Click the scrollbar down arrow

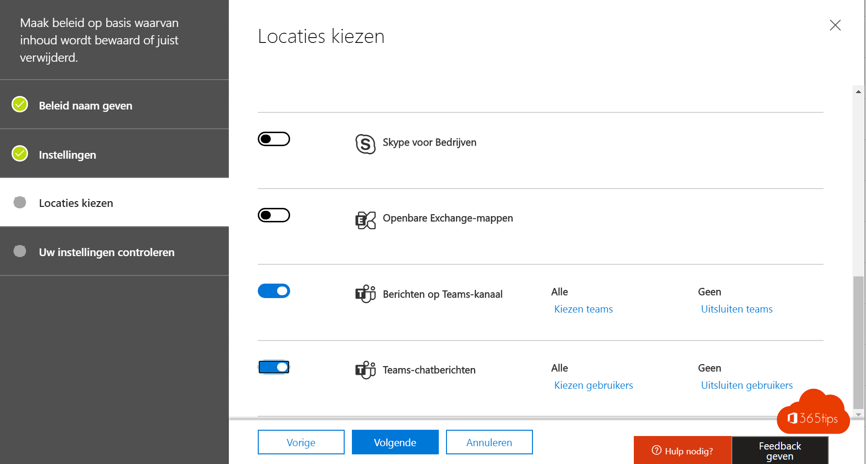pyautogui.click(x=858, y=415)
